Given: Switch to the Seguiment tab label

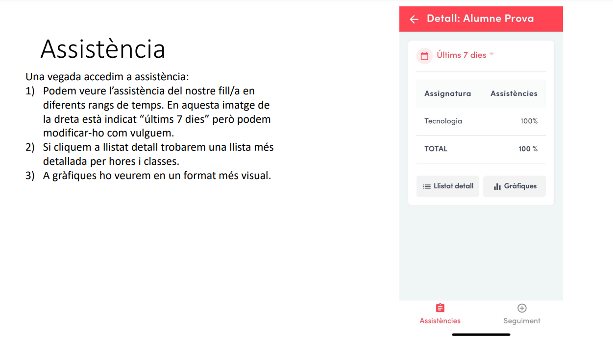Looking at the screenshot, I should point(522,321).
